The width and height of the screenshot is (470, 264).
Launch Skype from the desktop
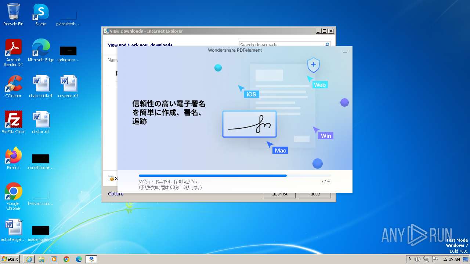[x=41, y=15]
